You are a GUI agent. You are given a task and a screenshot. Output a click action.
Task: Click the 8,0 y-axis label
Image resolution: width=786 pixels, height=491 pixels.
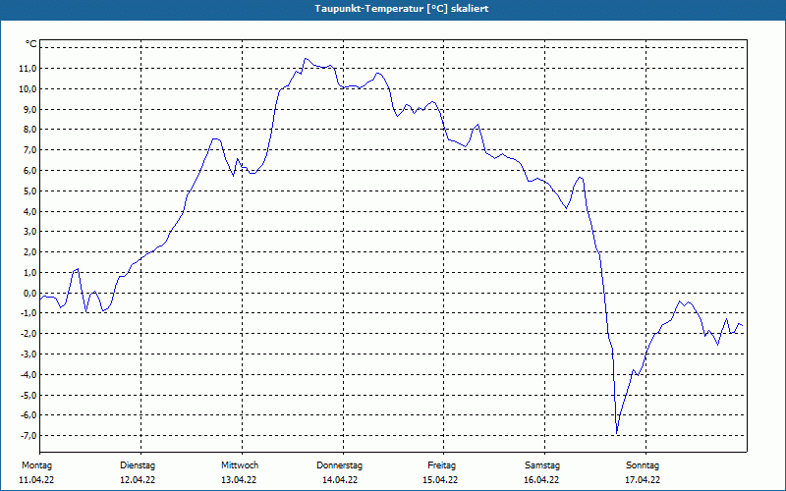click(x=29, y=130)
